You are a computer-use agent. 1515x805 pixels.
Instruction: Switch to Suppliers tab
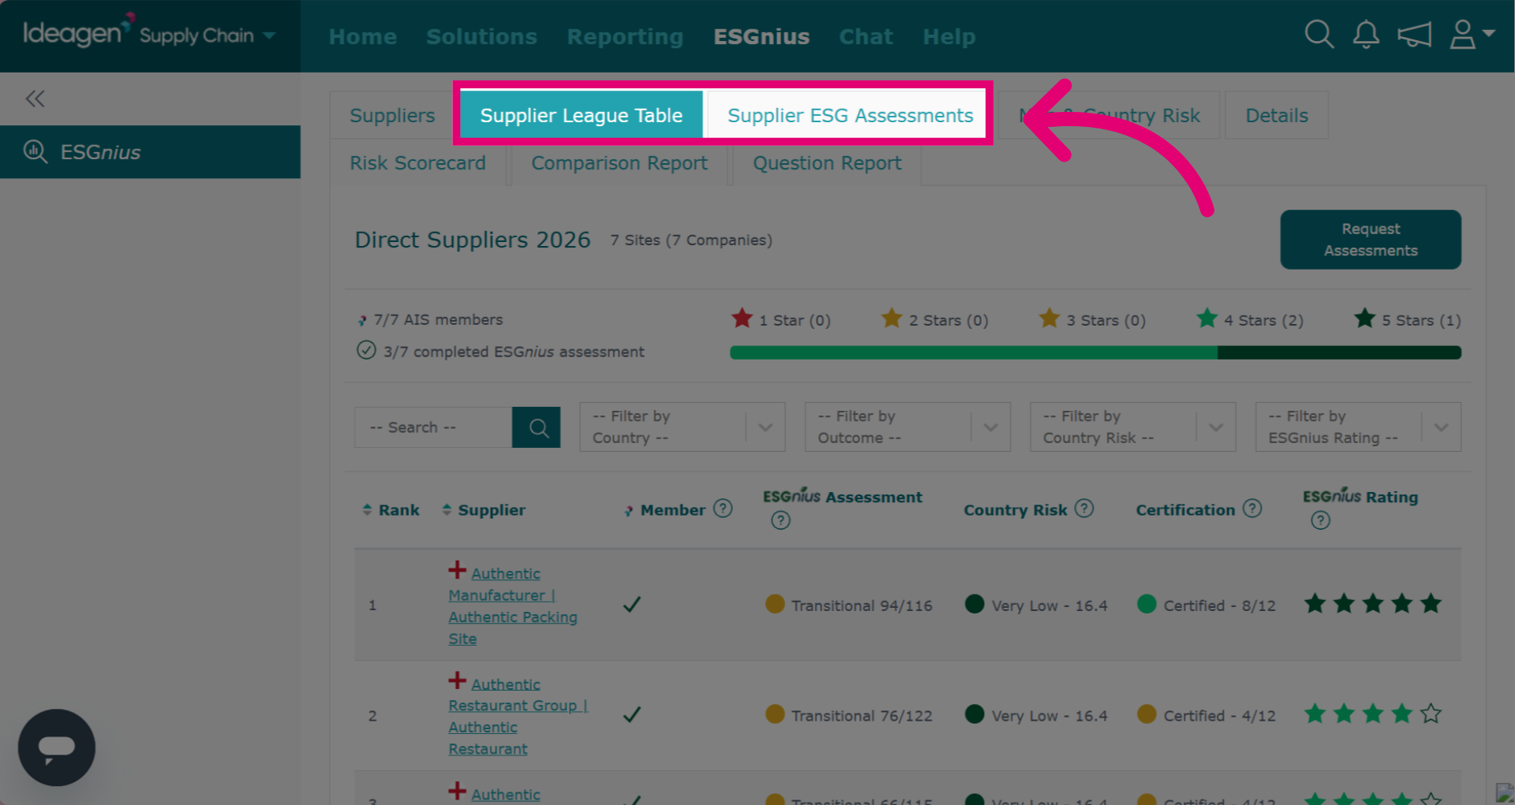tap(392, 115)
